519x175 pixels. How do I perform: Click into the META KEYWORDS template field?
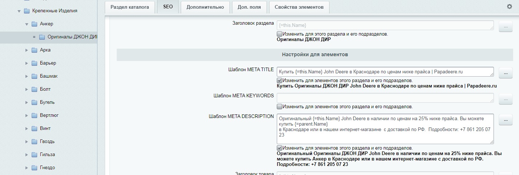point(385,98)
